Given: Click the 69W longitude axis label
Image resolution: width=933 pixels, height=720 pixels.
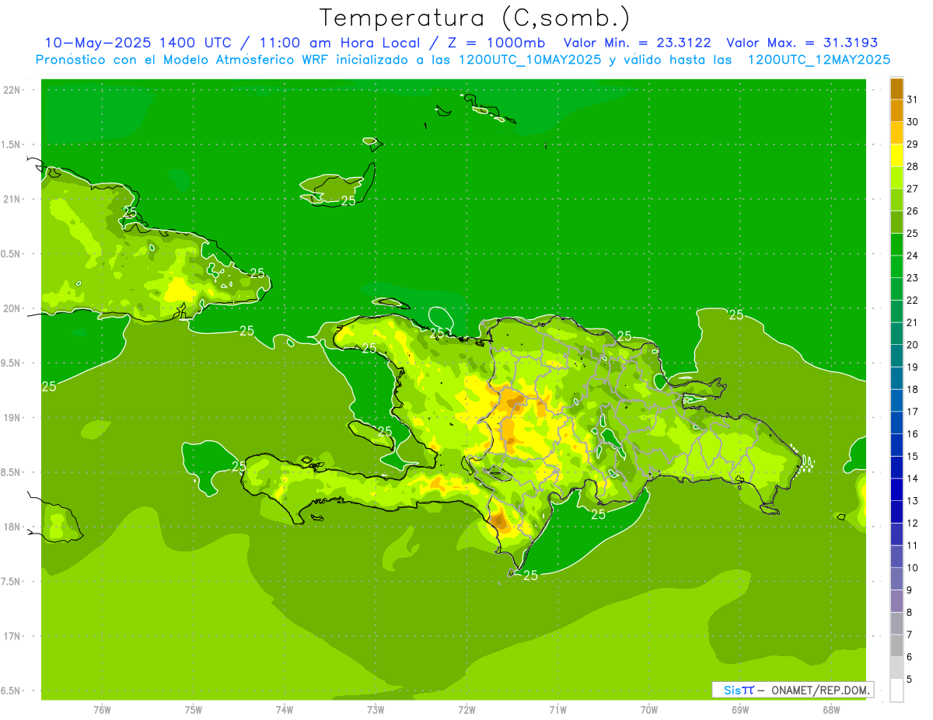Looking at the screenshot, I should pos(740,710).
